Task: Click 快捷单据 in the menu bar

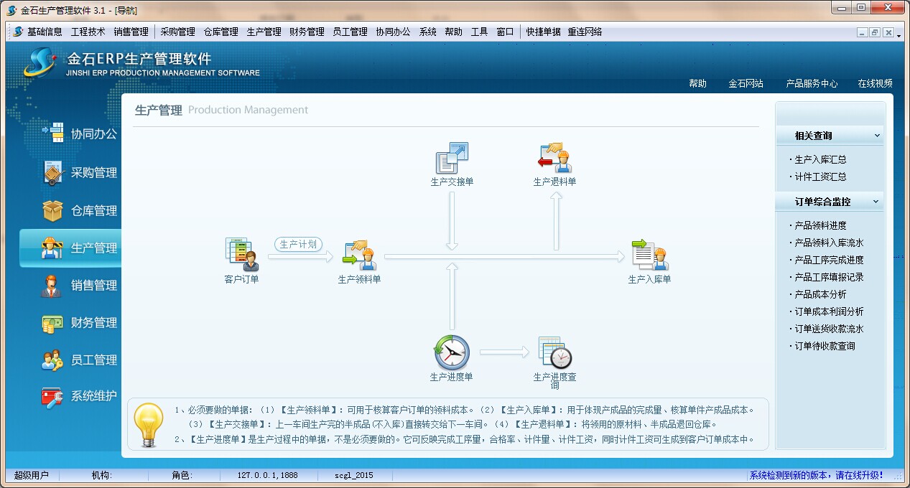Action: pos(543,32)
